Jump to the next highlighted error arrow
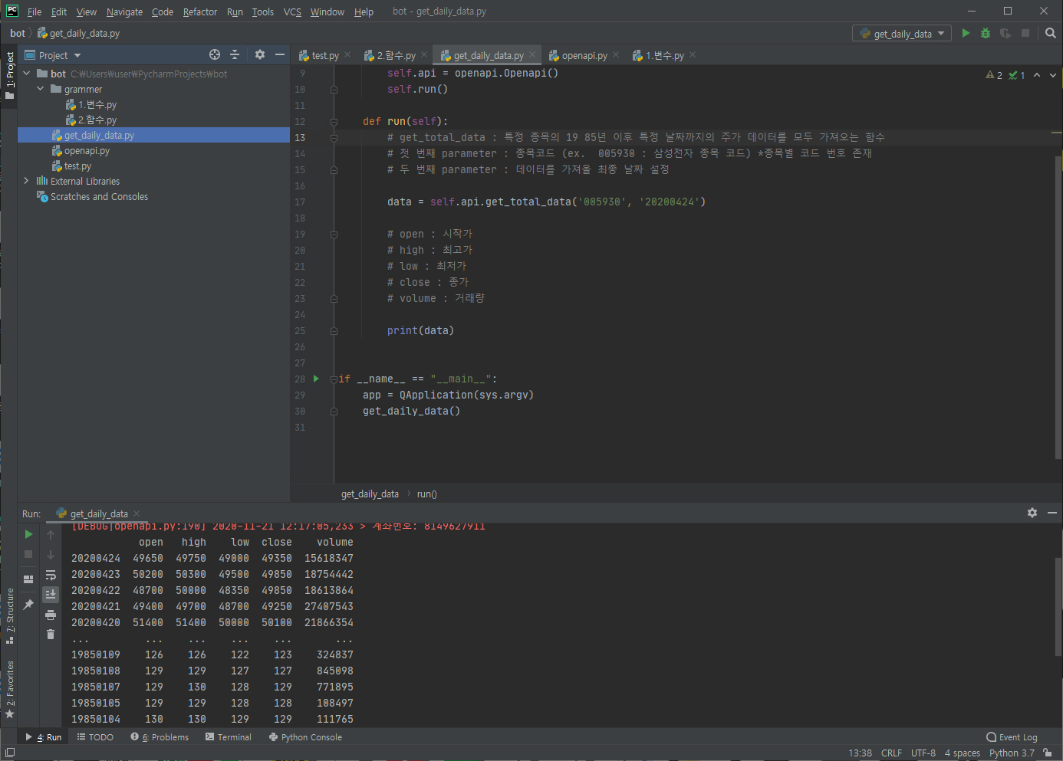 1052,75
